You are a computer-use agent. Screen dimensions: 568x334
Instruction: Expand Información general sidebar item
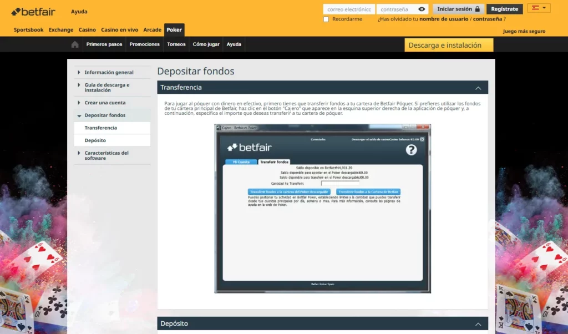coord(112,73)
